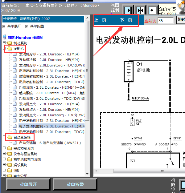185x193 pixels.
Task: Click tree panel scrollbar down arrow
Action: pos(87,174)
